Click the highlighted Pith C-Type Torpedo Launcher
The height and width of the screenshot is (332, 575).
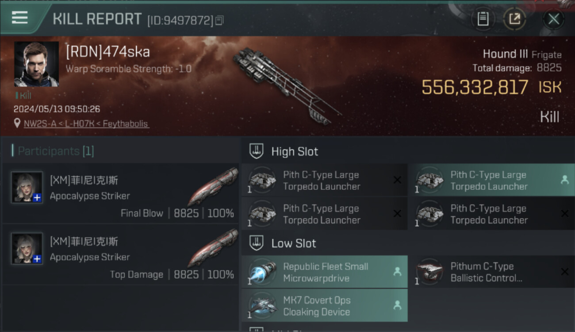(x=489, y=181)
